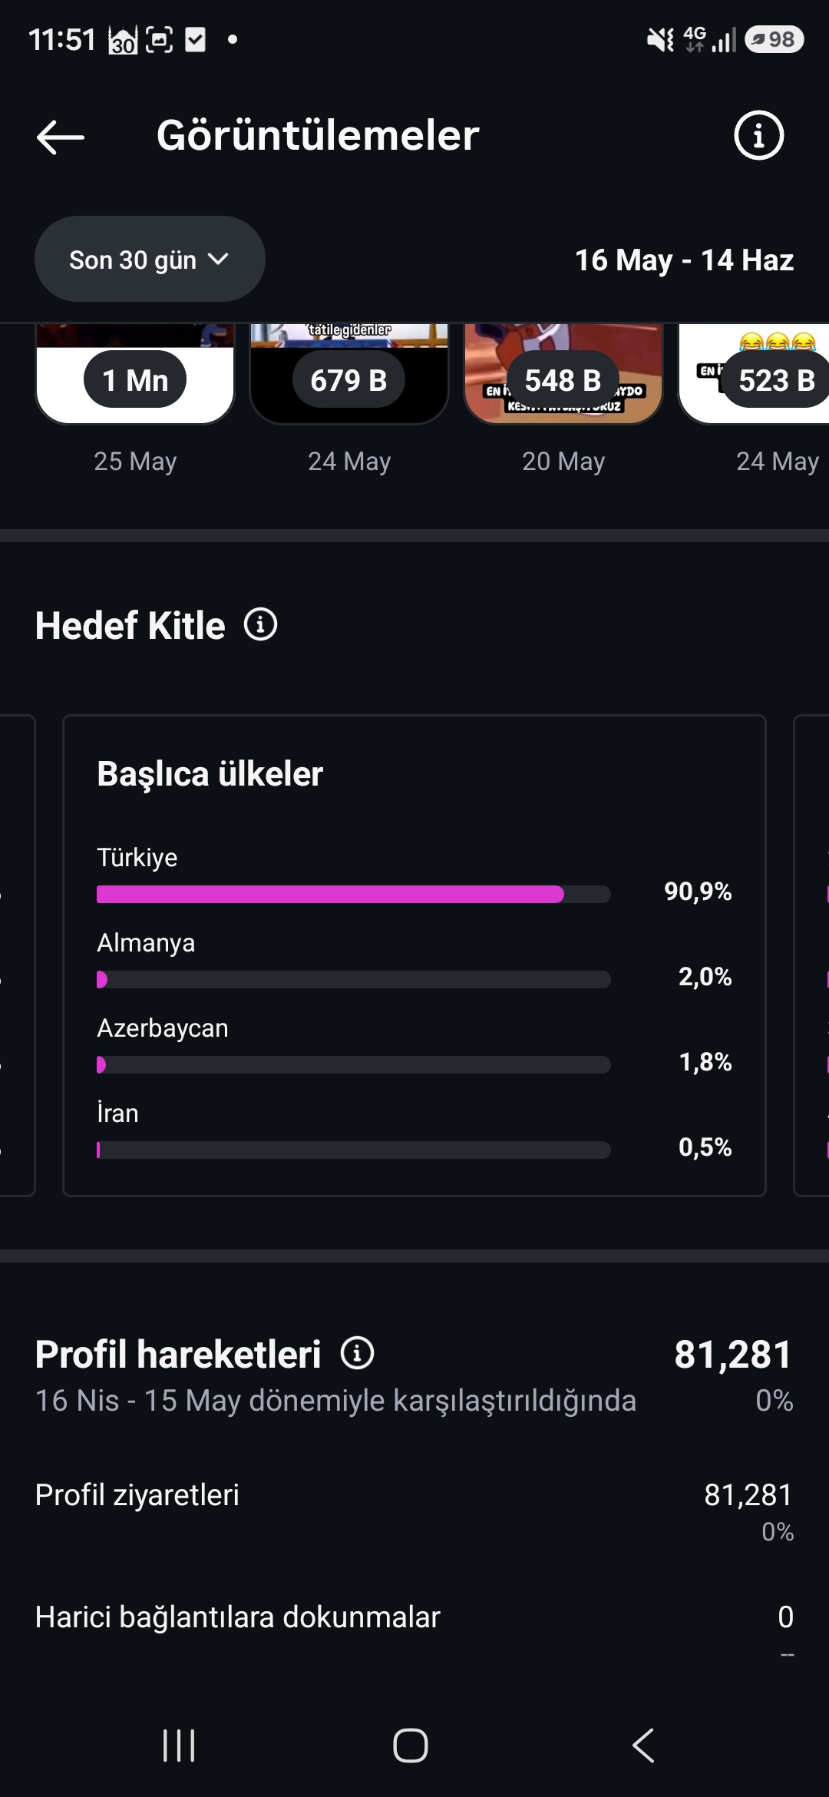Open the 548 B views post thumbnail
The image size is (829, 1797).
pyautogui.click(x=563, y=374)
